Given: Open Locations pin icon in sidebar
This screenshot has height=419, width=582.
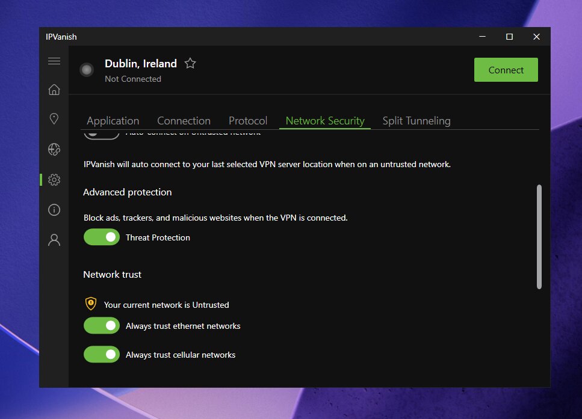Looking at the screenshot, I should coord(54,118).
